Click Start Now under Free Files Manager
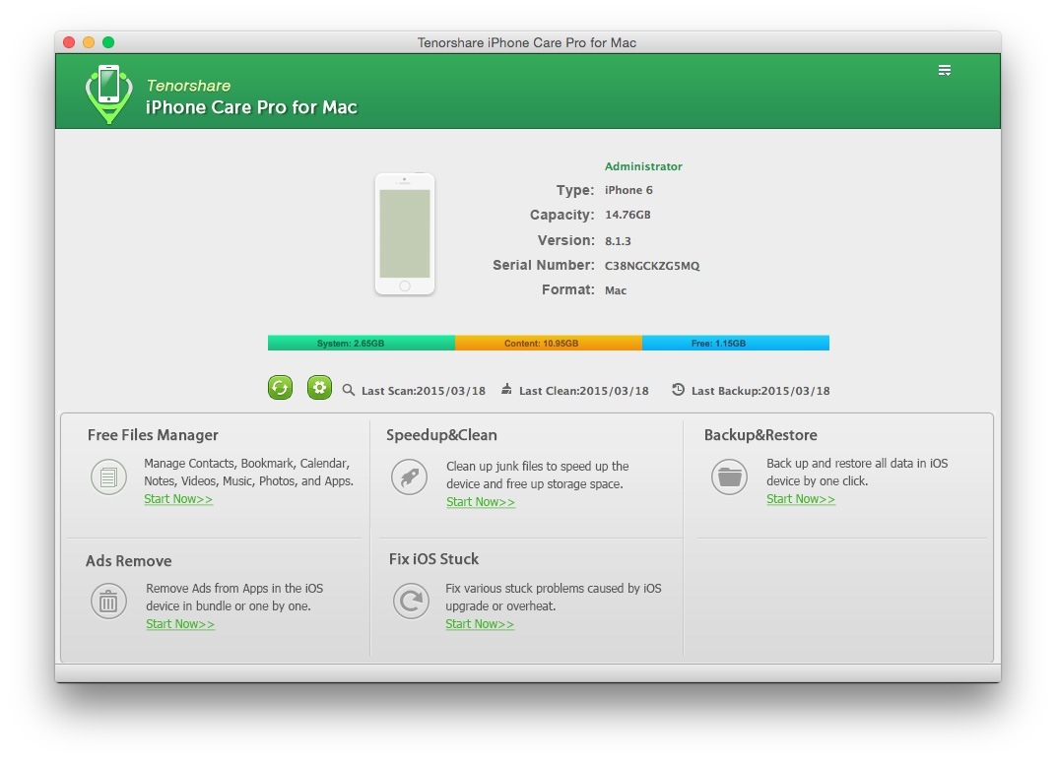 pos(178,499)
